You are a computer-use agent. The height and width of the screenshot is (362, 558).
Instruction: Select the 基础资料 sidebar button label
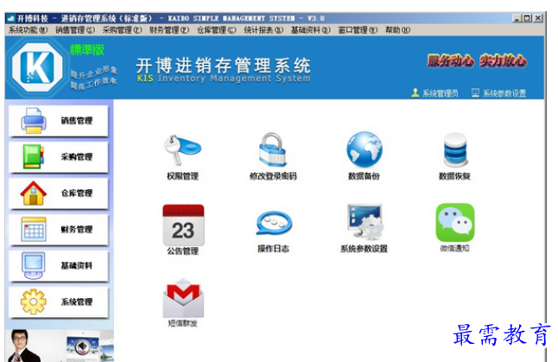77,265
